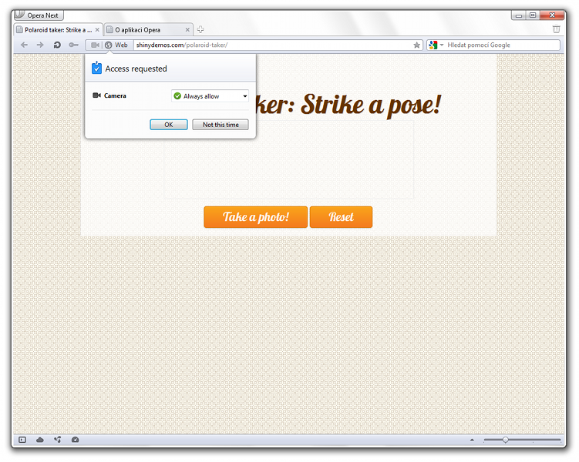579x462 pixels.
Task: Toggle the panels button in status bar
Action: click(x=22, y=440)
